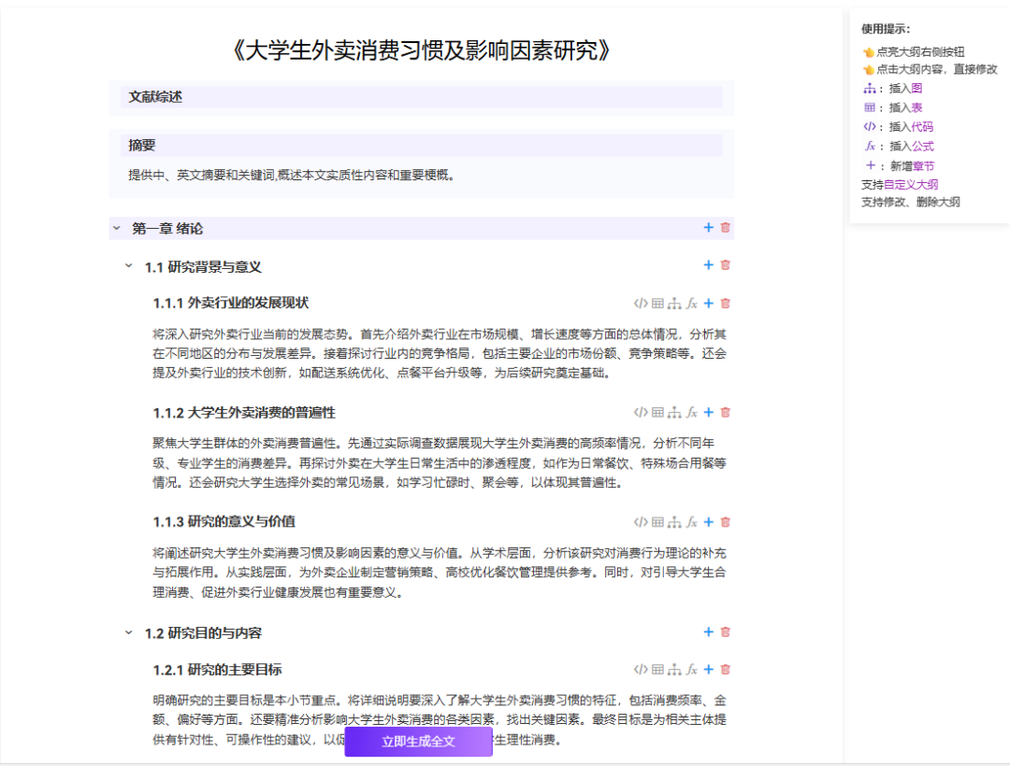Insert table in section 1.1.1
The image size is (1010, 766).
(x=657, y=303)
